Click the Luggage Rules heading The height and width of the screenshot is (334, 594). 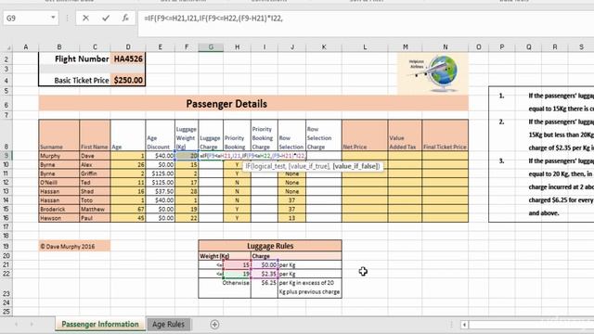pos(270,246)
